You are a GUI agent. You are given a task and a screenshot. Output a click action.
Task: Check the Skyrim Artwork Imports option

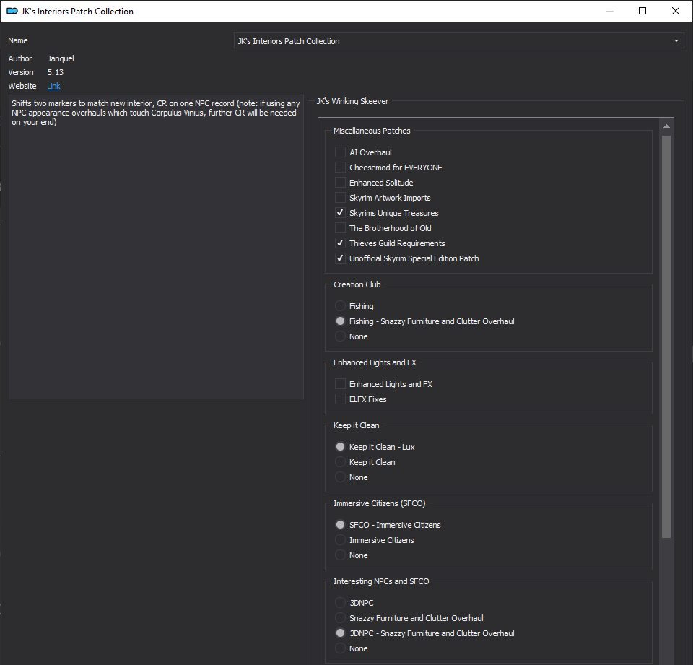click(x=340, y=198)
